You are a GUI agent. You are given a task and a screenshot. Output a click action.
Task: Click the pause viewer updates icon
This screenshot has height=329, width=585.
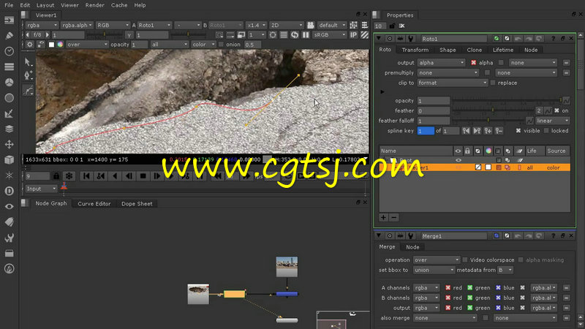pyautogui.click(x=306, y=34)
